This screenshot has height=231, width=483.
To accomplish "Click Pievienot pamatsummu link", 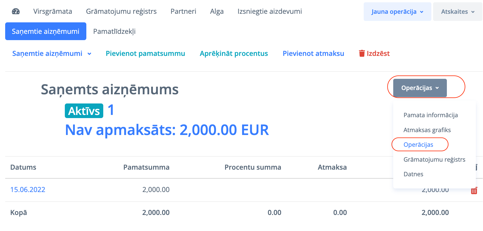I will pos(145,54).
